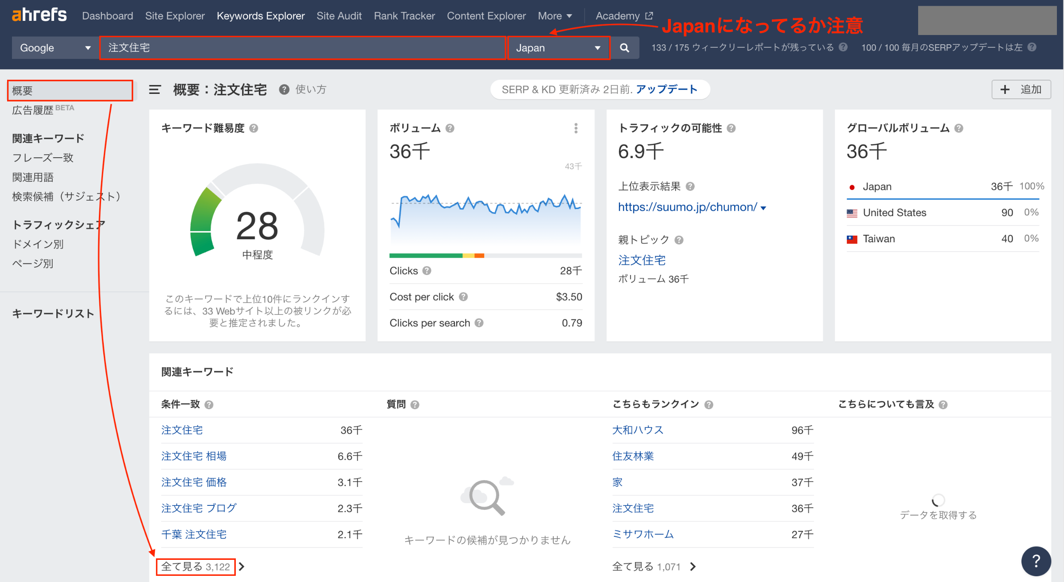The image size is (1064, 582).
Task: Open help icon next to 概要 title
Action: click(284, 90)
